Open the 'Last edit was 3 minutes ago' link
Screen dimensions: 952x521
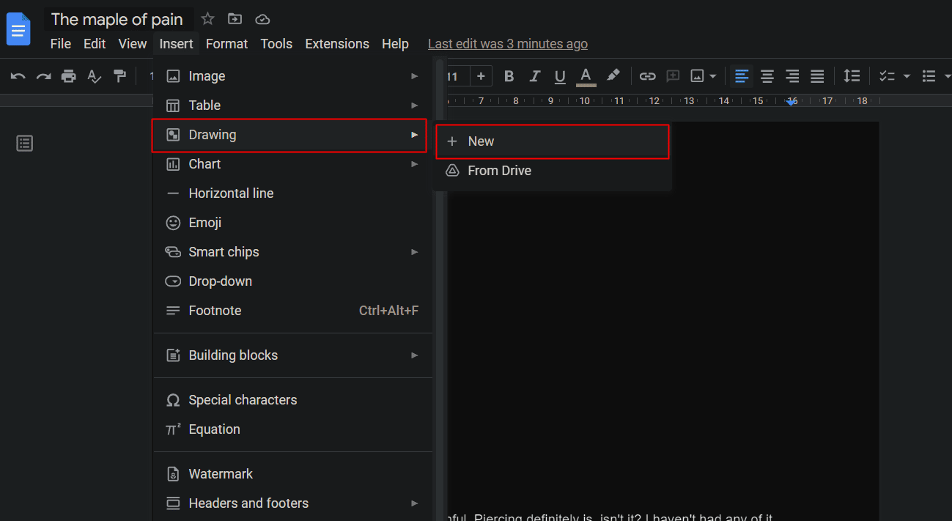pyautogui.click(x=508, y=44)
